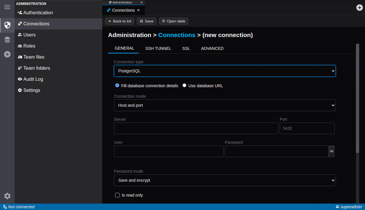
Task: Show password using the eye icon
Action: click(x=332, y=151)
